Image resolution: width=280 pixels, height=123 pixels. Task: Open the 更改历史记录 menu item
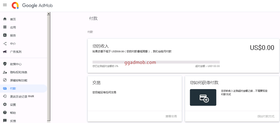24,97
